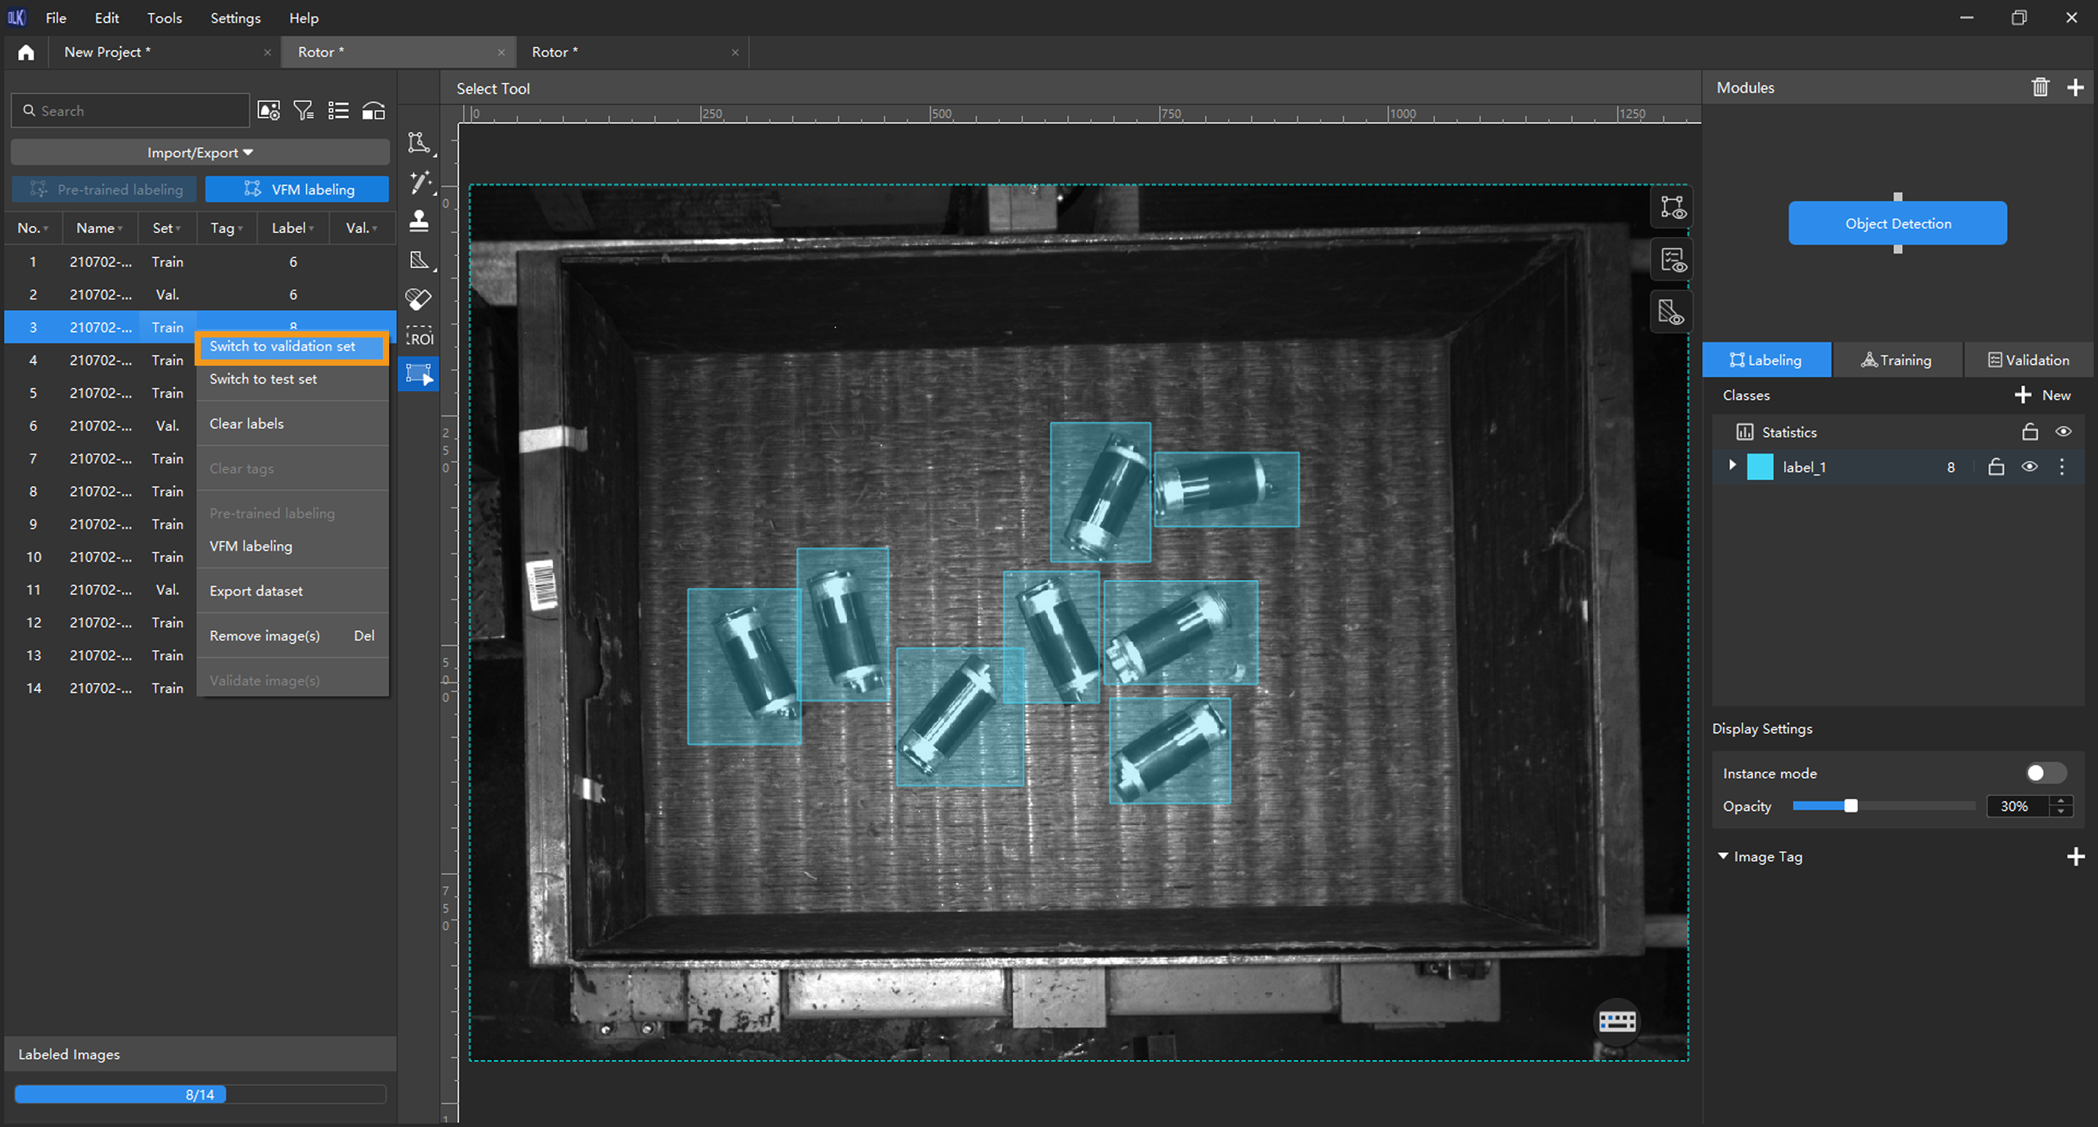Activate the rectangle selection tool
The height and width of the screenshot is (1127, 2098).
coord(419,375)
